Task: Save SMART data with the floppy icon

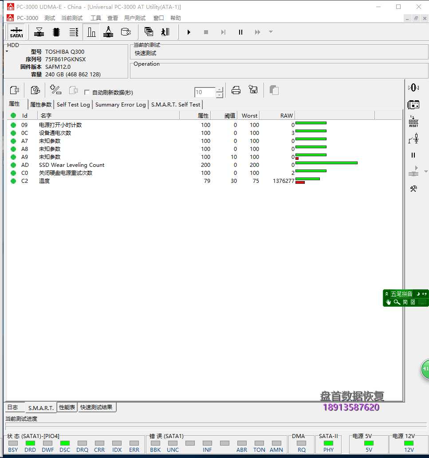Action: (x=253, y=89)
